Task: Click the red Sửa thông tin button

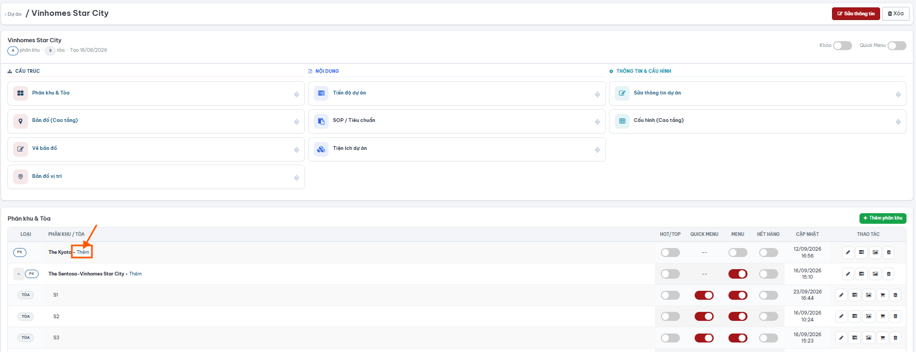Action: (856, 14)
